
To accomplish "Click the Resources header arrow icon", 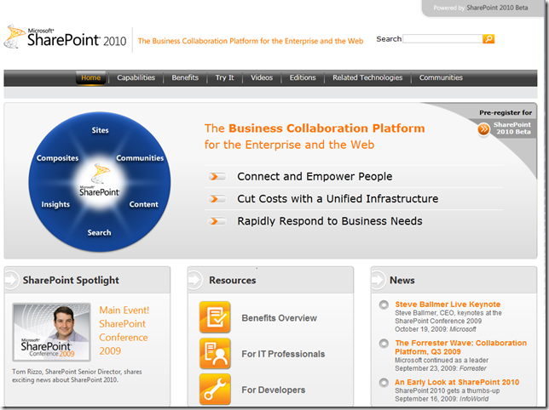I will tap(195, 280).
